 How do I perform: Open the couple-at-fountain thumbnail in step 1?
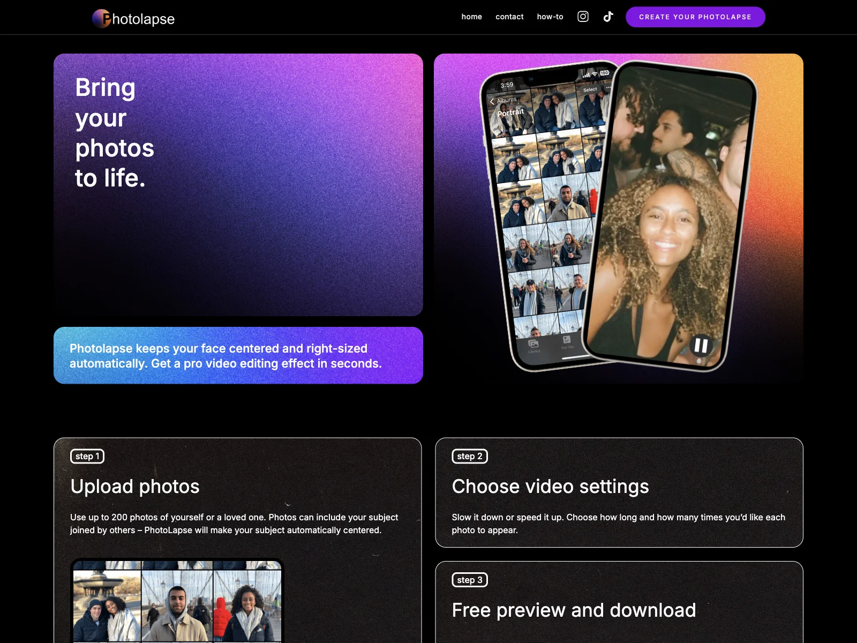[x=107, y=605]
